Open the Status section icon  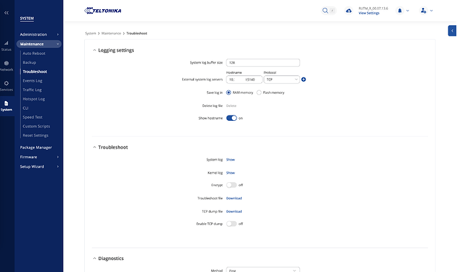(x=6, y=43)
